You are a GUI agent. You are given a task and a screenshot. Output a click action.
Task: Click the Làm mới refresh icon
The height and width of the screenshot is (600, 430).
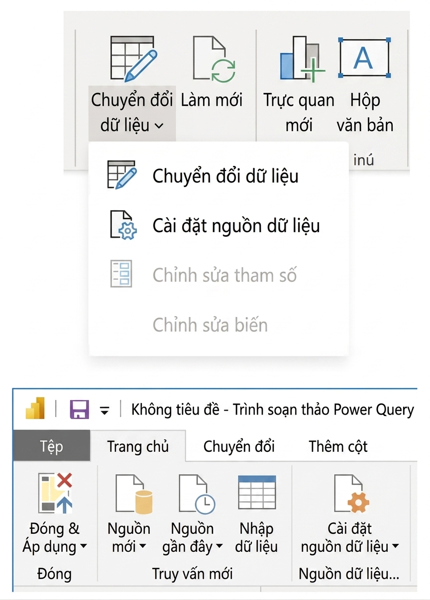click(214, 59)
